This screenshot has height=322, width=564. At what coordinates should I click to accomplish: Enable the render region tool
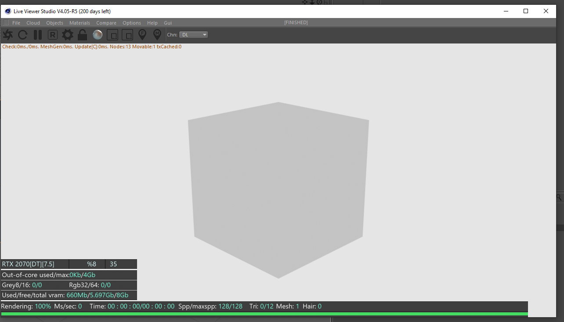(112, 35)
